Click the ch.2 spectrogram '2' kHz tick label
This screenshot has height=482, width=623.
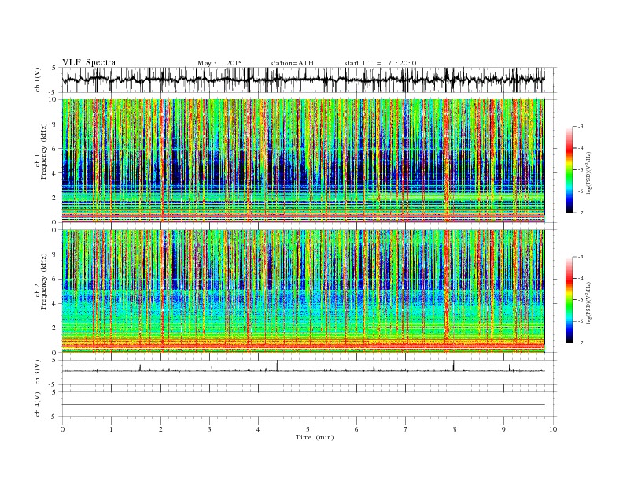(x=54, y=328)
